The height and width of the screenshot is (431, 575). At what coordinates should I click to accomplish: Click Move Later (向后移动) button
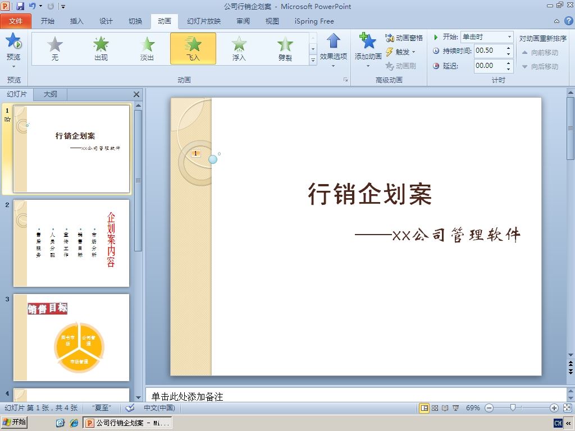coord(540,66)
